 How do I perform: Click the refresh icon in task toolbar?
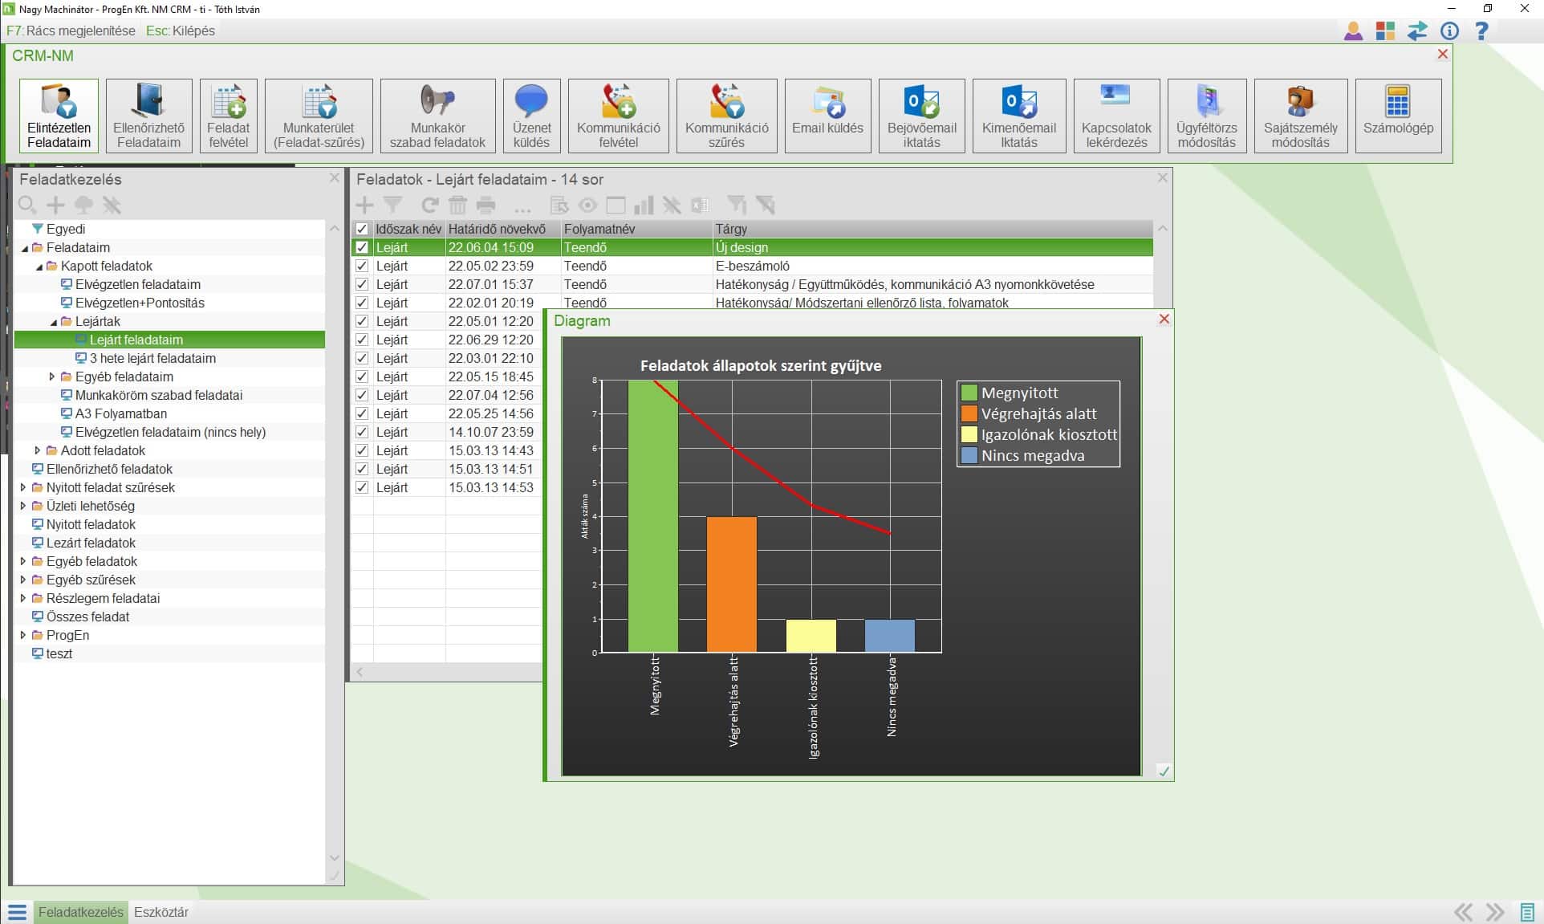[430, 206]
